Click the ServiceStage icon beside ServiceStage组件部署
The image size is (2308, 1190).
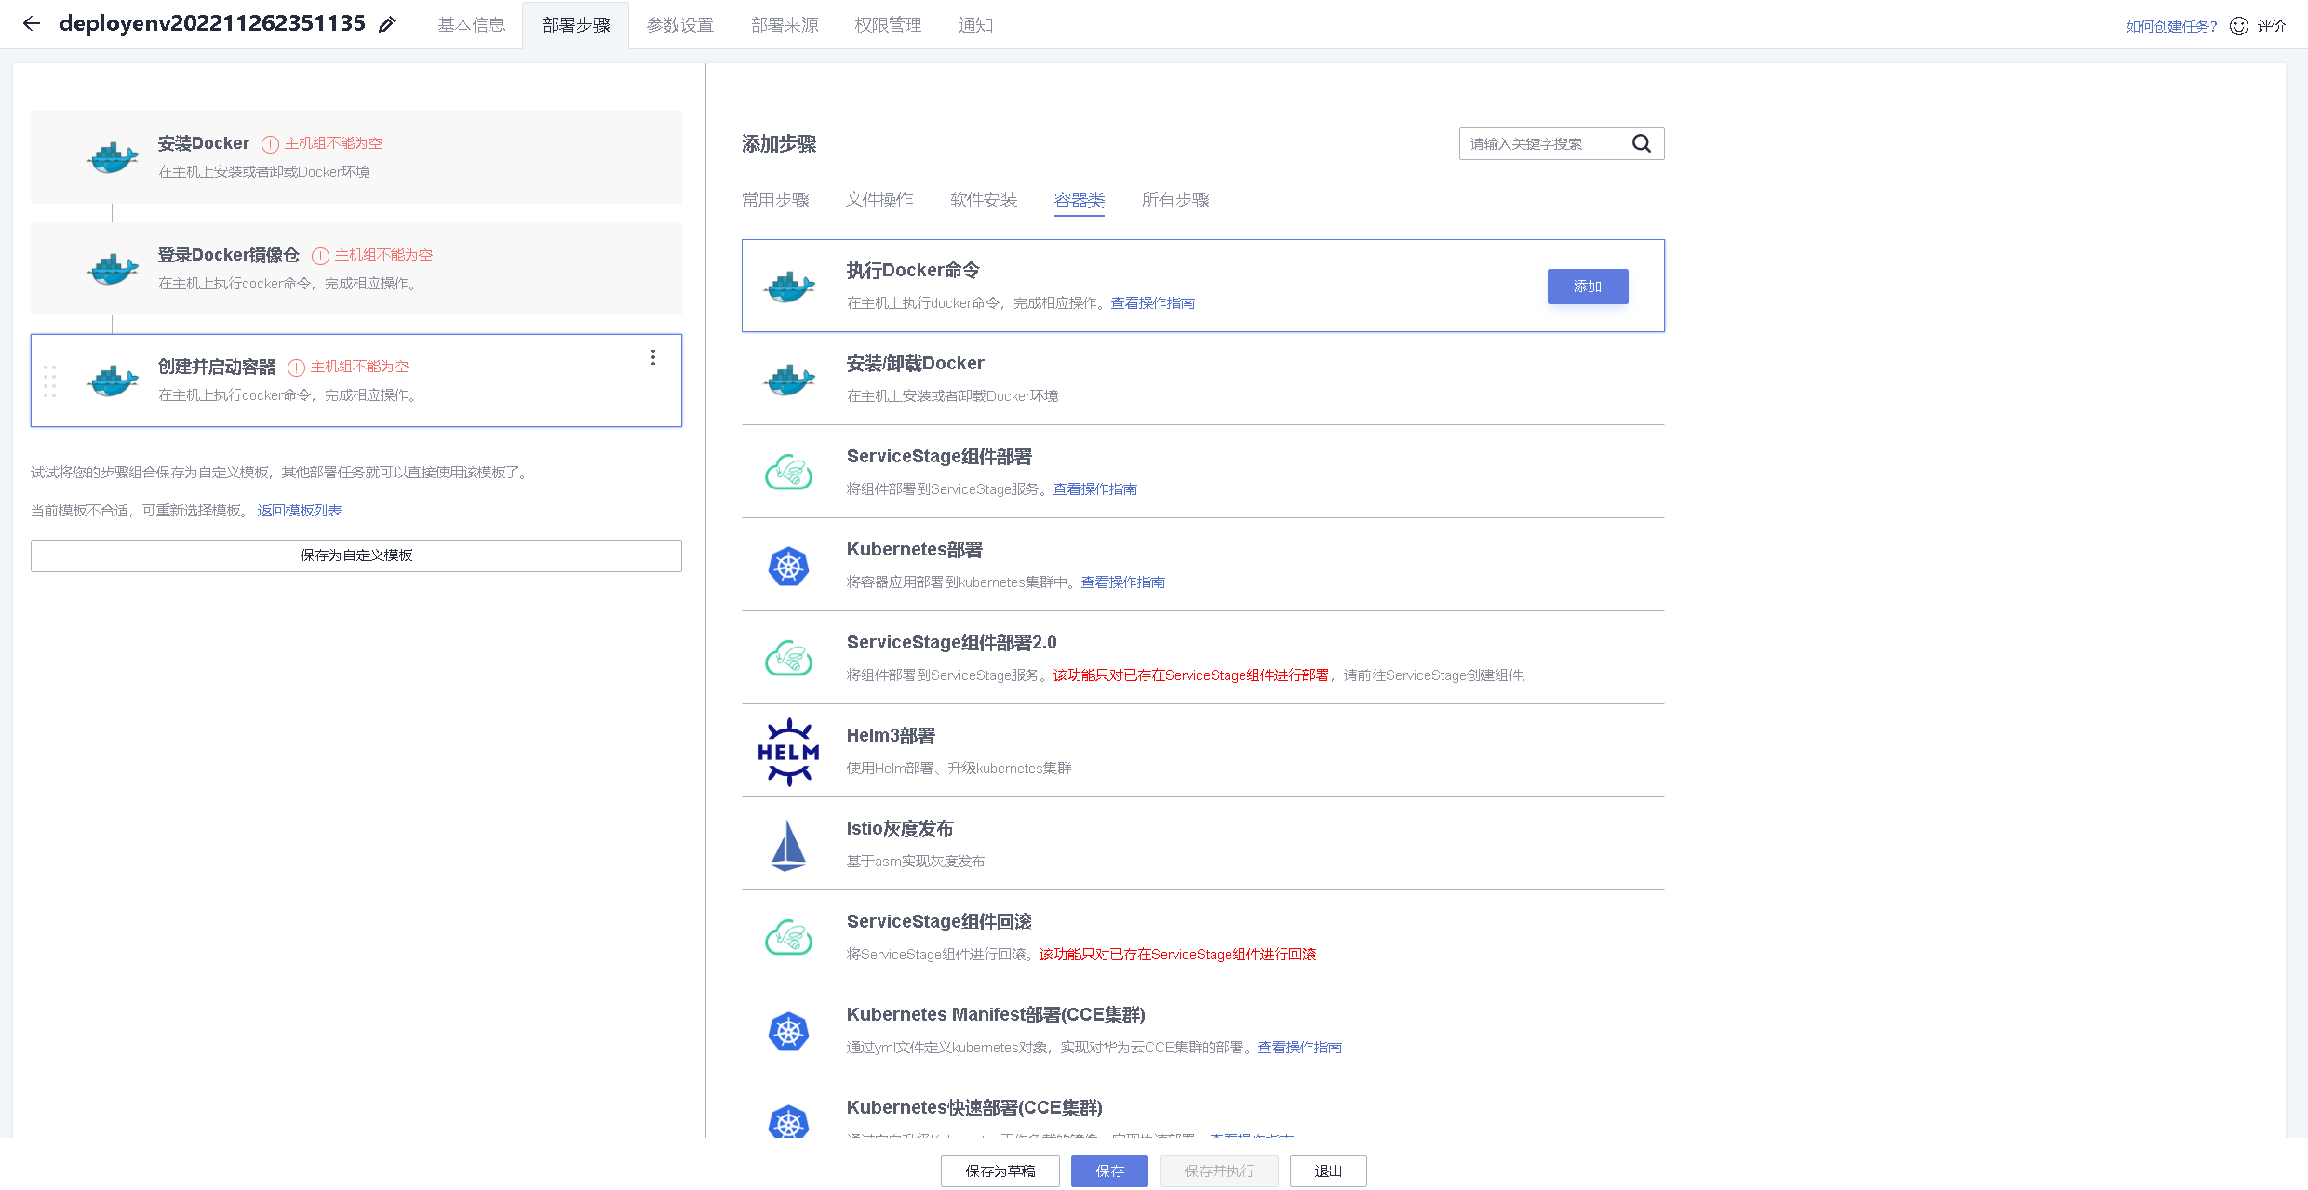click(x=788, y=472)
